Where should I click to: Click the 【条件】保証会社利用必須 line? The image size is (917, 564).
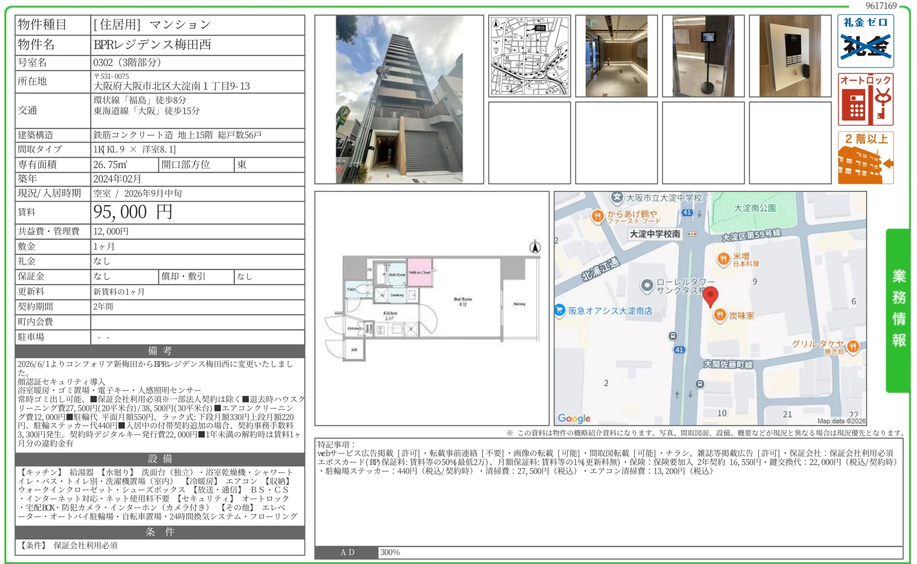point(68,545)
